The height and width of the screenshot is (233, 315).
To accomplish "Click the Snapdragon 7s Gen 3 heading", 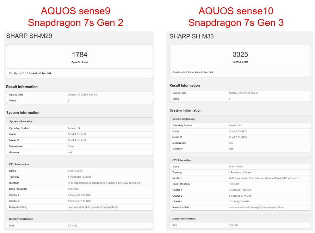I will (236, 23).
